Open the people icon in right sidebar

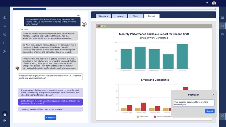tap(222, 34)
